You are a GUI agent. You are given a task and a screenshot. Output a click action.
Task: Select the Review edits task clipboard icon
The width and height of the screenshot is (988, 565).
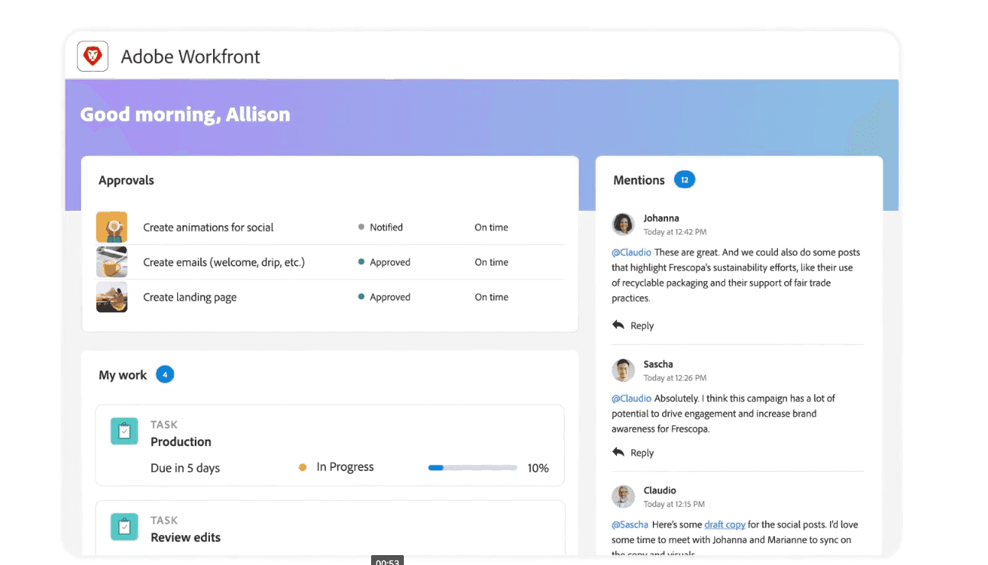click(x=124, y=526)
